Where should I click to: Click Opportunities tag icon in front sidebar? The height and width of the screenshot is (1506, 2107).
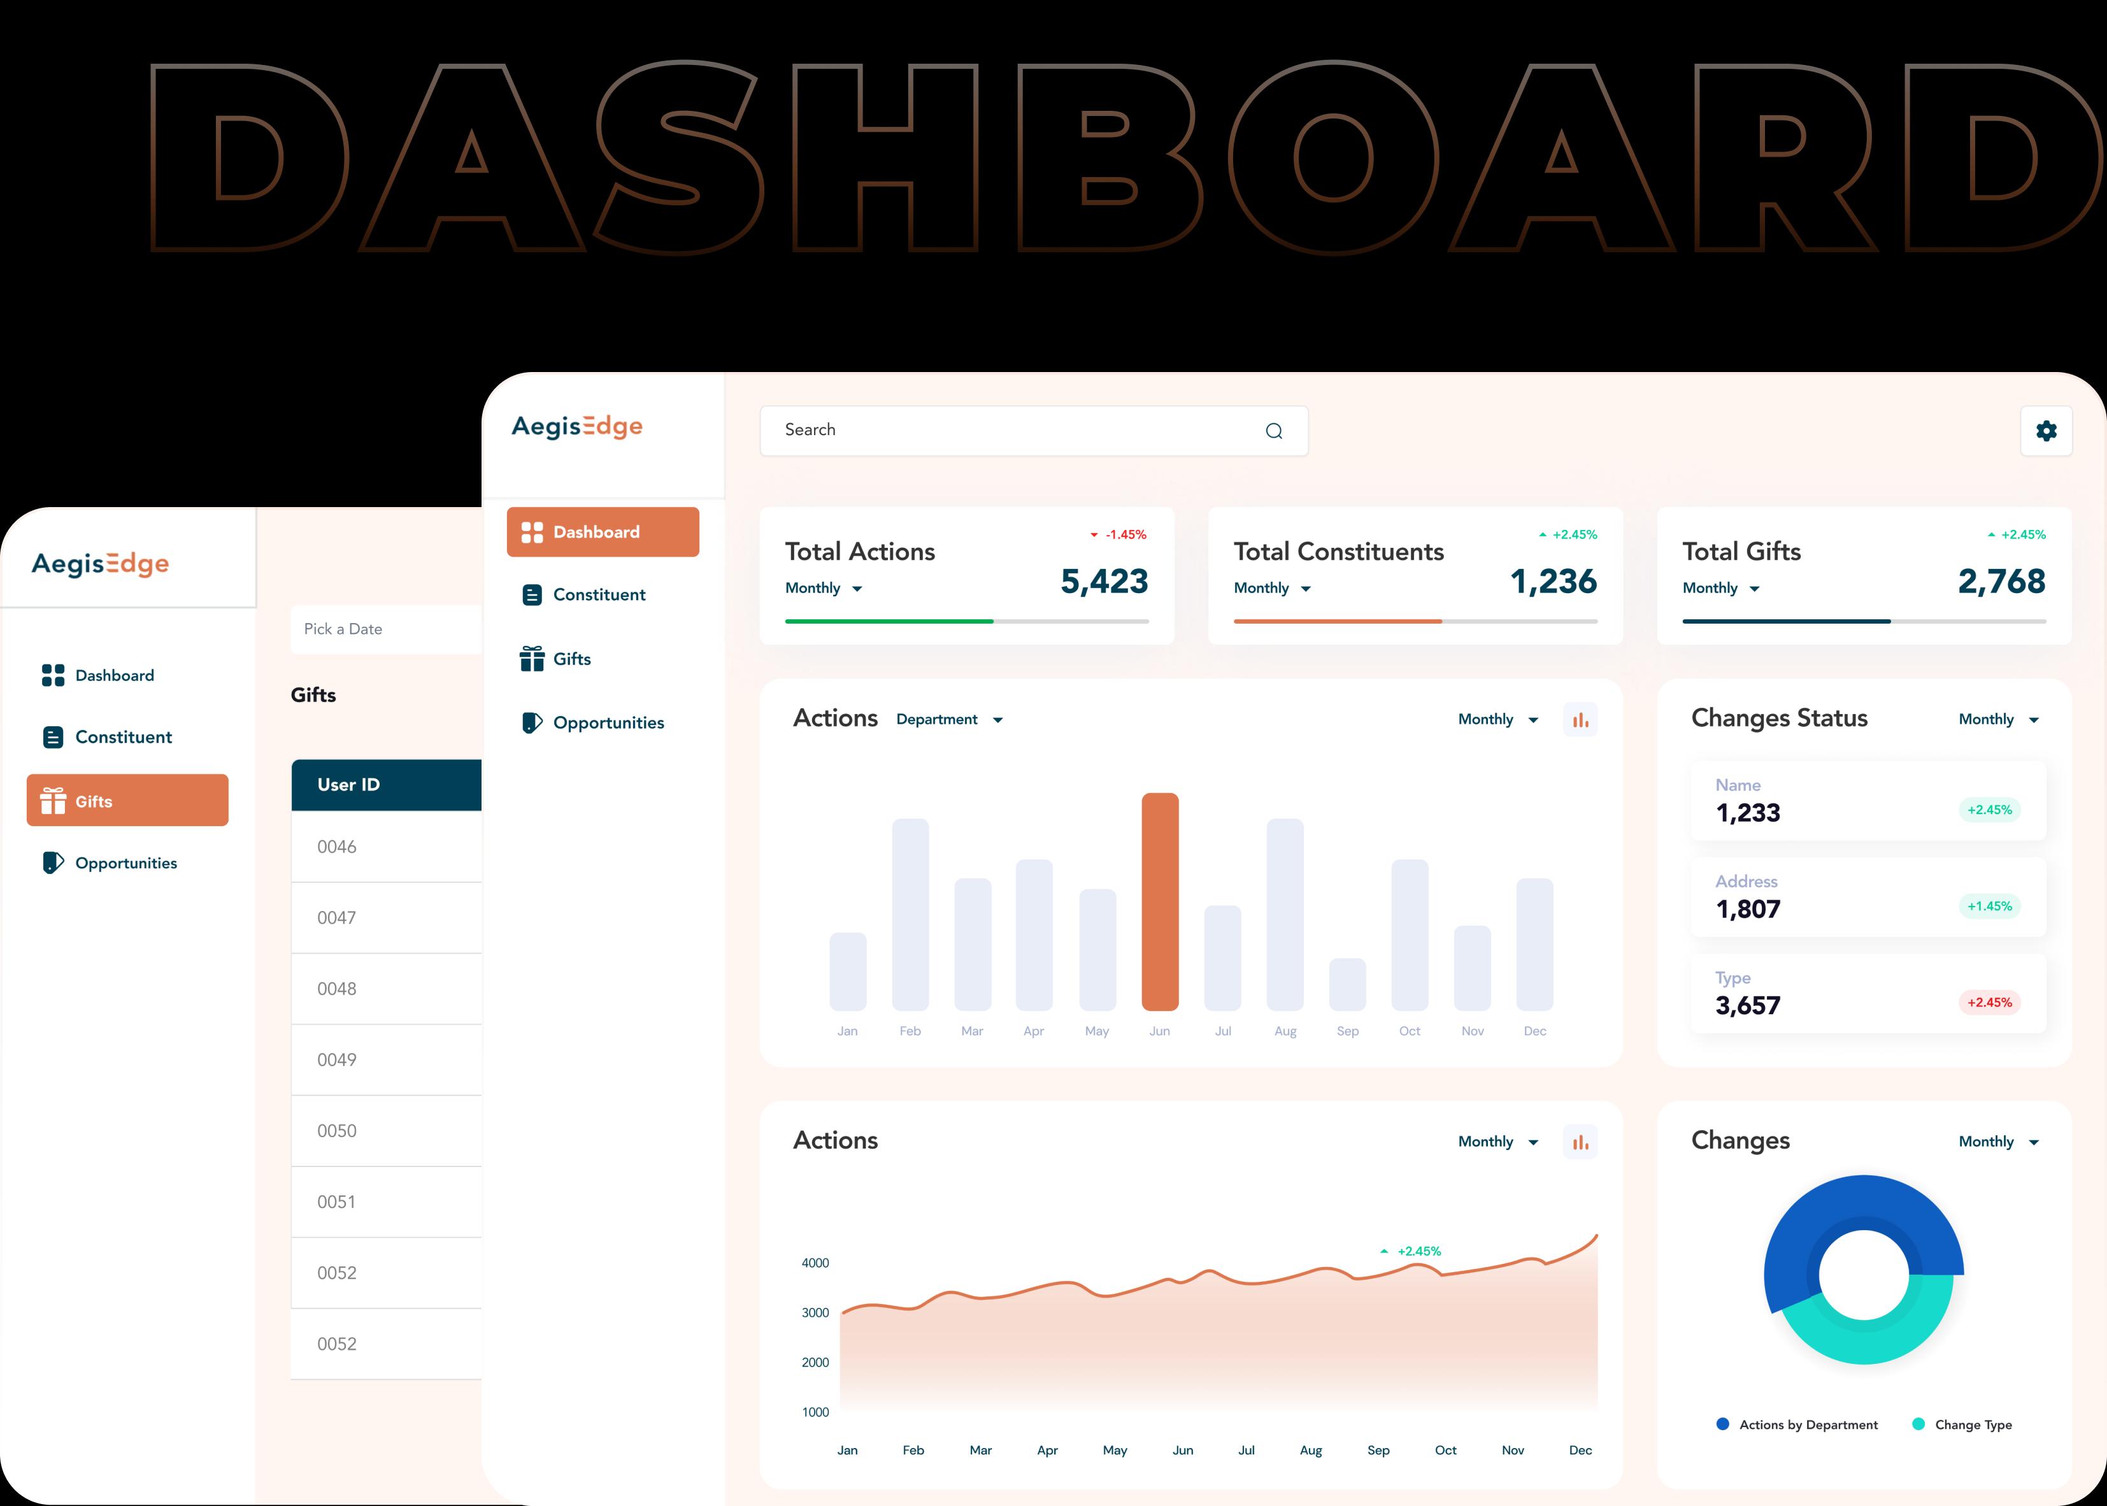(x=532, y=722)
